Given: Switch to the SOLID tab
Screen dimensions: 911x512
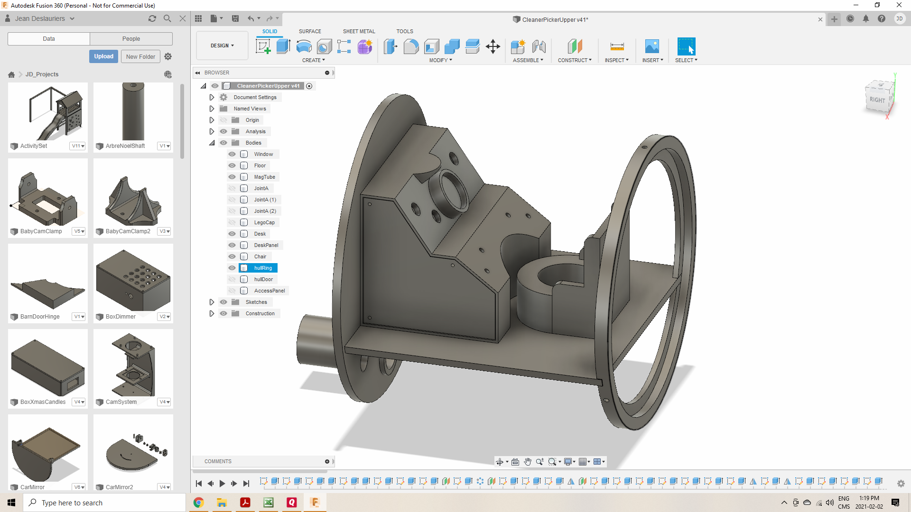Looking at the screenshot, I should pyautogui.click(x=270, y=31).
